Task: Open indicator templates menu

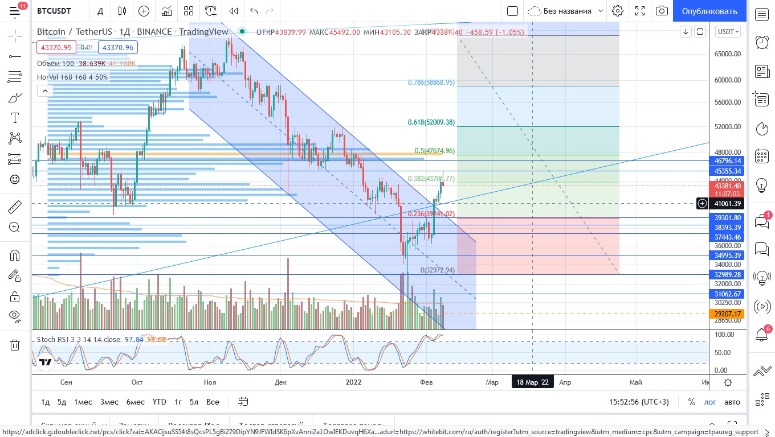Action: pos(189,11)
